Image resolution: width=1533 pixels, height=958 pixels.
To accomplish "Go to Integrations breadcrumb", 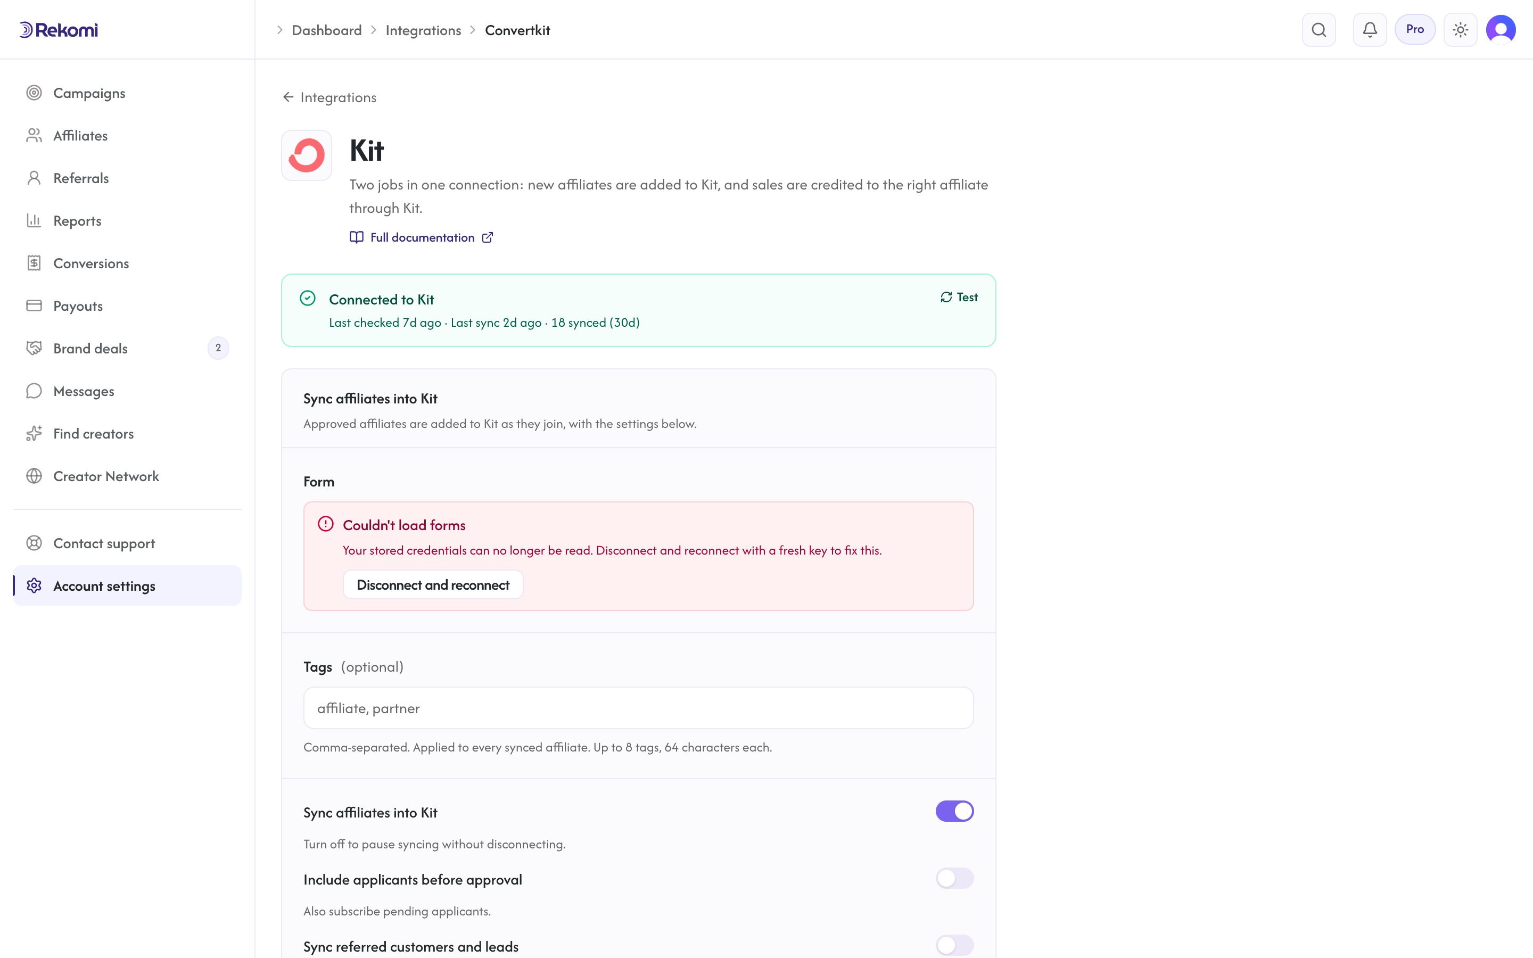I will (x=423, y=30).
